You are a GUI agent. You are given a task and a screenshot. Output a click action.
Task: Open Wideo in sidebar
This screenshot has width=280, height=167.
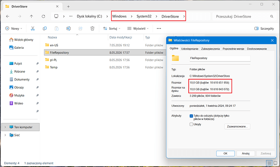click(16, 103)
